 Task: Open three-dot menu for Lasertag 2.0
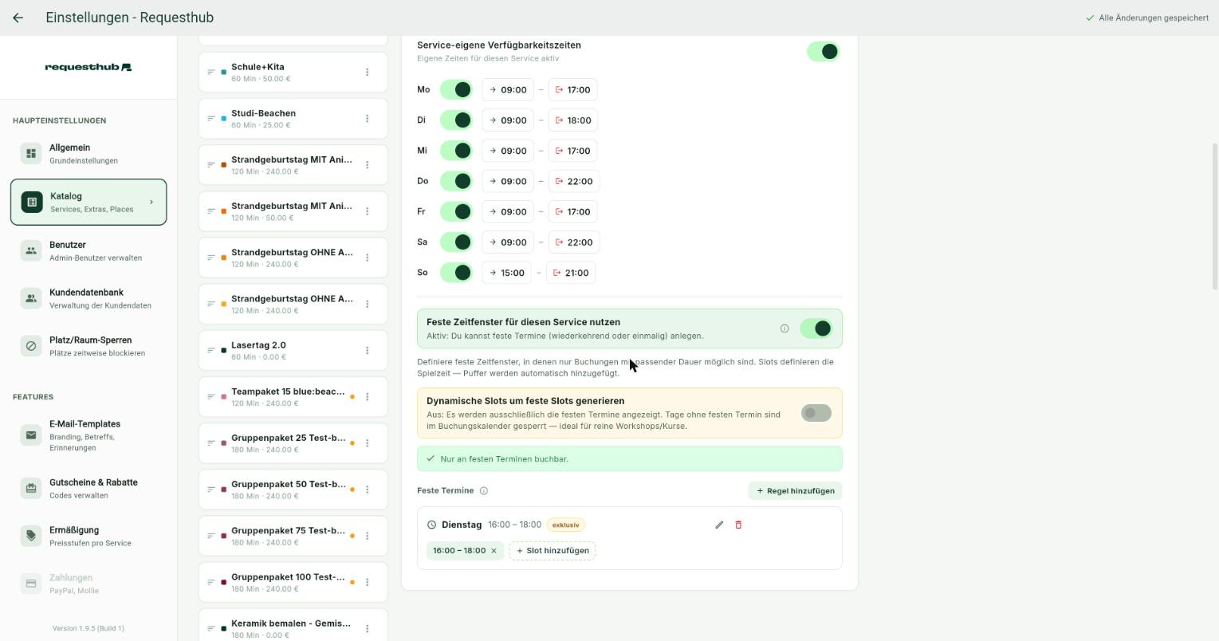click(x=367, y=351)
